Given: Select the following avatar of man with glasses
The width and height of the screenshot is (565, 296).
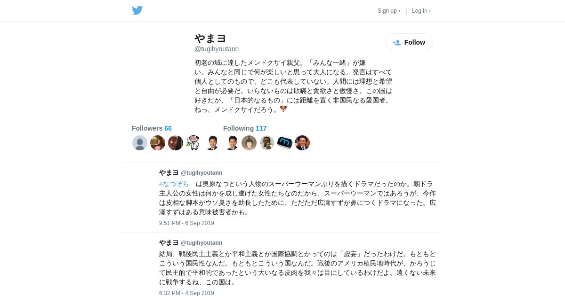Looking at the screenshot, I should click(302, 143).
